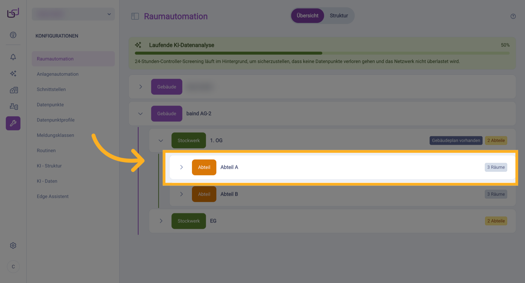Expand the Abteil B row
Viewport: 525px width, 283px height.
pyautogui.click(x=182, y=194)
